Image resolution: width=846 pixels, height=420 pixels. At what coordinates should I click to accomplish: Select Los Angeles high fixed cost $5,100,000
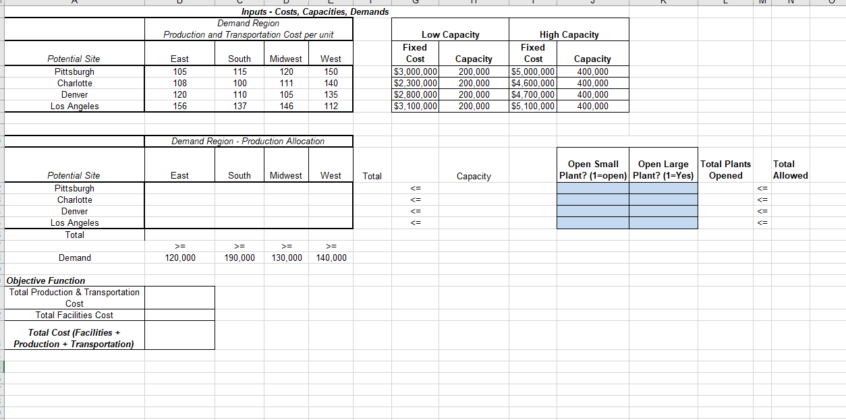pos(533,106)
